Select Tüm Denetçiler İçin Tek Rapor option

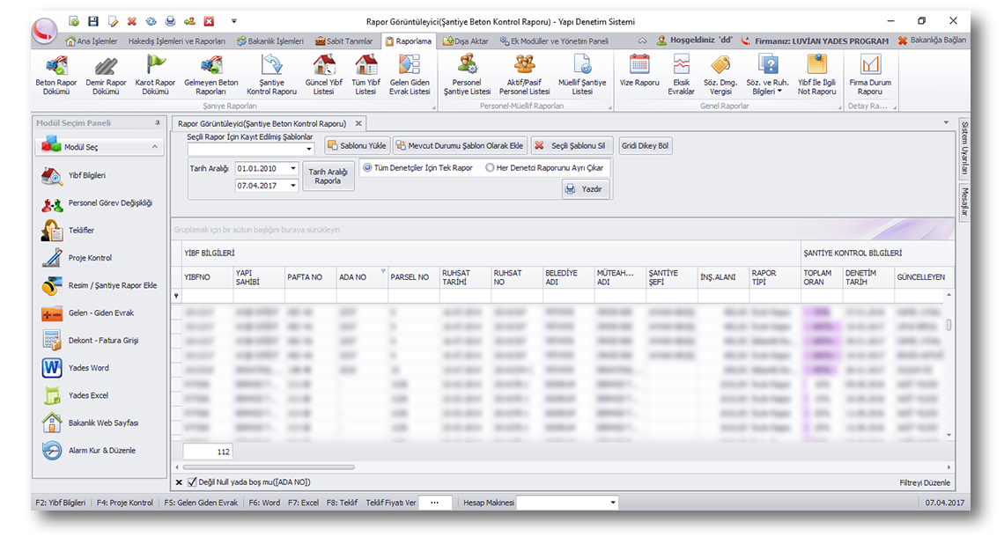(x=367, y=167)
